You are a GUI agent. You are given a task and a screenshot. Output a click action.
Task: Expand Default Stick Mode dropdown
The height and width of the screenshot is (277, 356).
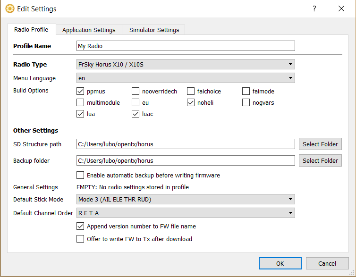(x=186, y=199)
